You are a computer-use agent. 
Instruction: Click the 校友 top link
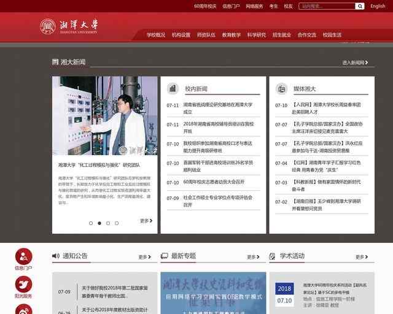click(288, 6)
